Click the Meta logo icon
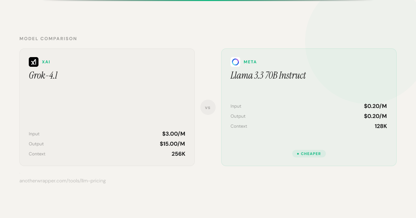 (235, 62)
